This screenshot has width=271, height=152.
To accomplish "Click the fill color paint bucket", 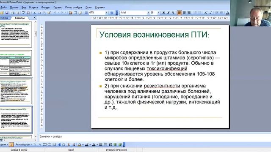I will pyautogui.click(x=79, y=144).
